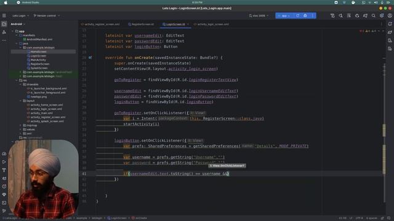Select MainActivity in project tree
The image size is (394, 221).
pyautogui.click(x=38, y=60)
